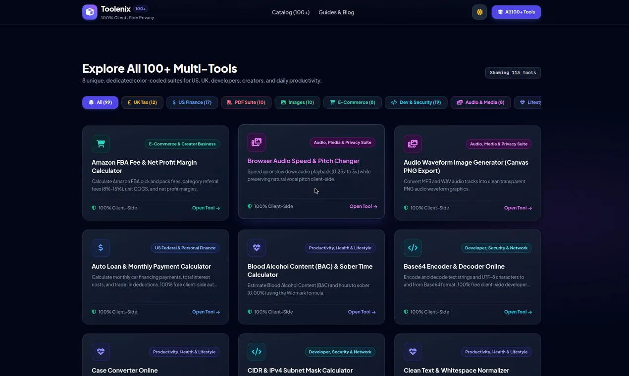Click the shopping cart icon on Amazon FBA card
Screen dimensions: 629x376
coord(101,144)
